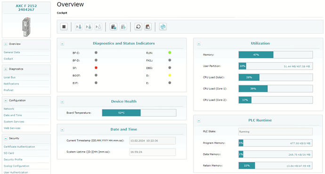Click the second start icon with half-filled thermometer

(x=89, y=27)
